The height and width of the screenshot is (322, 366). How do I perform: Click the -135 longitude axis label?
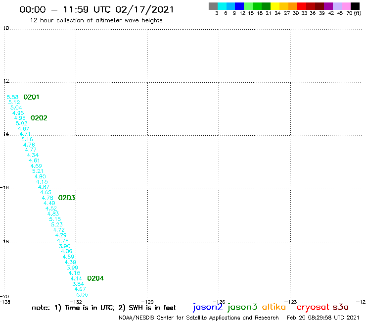(x=5, y=302)
